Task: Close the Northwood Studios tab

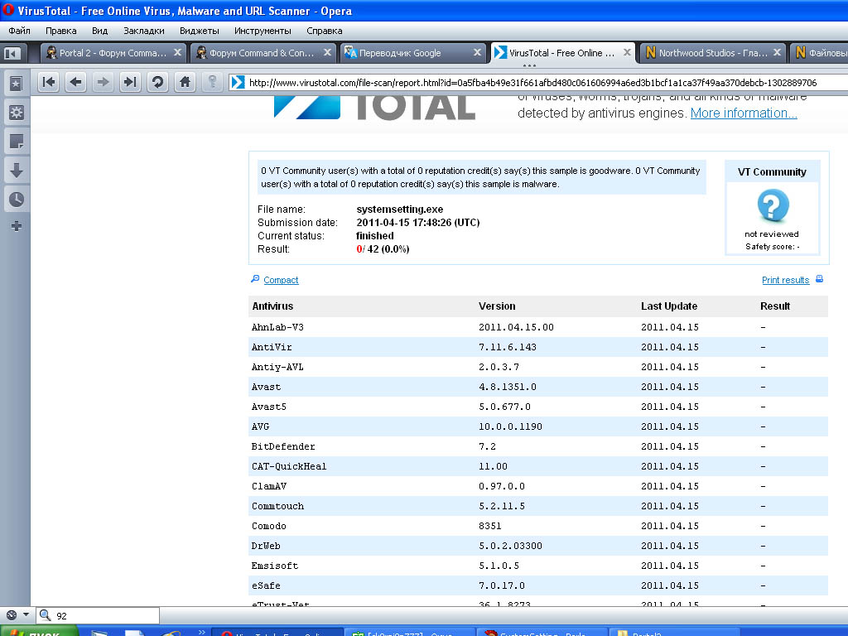Action: pos(777,52)
